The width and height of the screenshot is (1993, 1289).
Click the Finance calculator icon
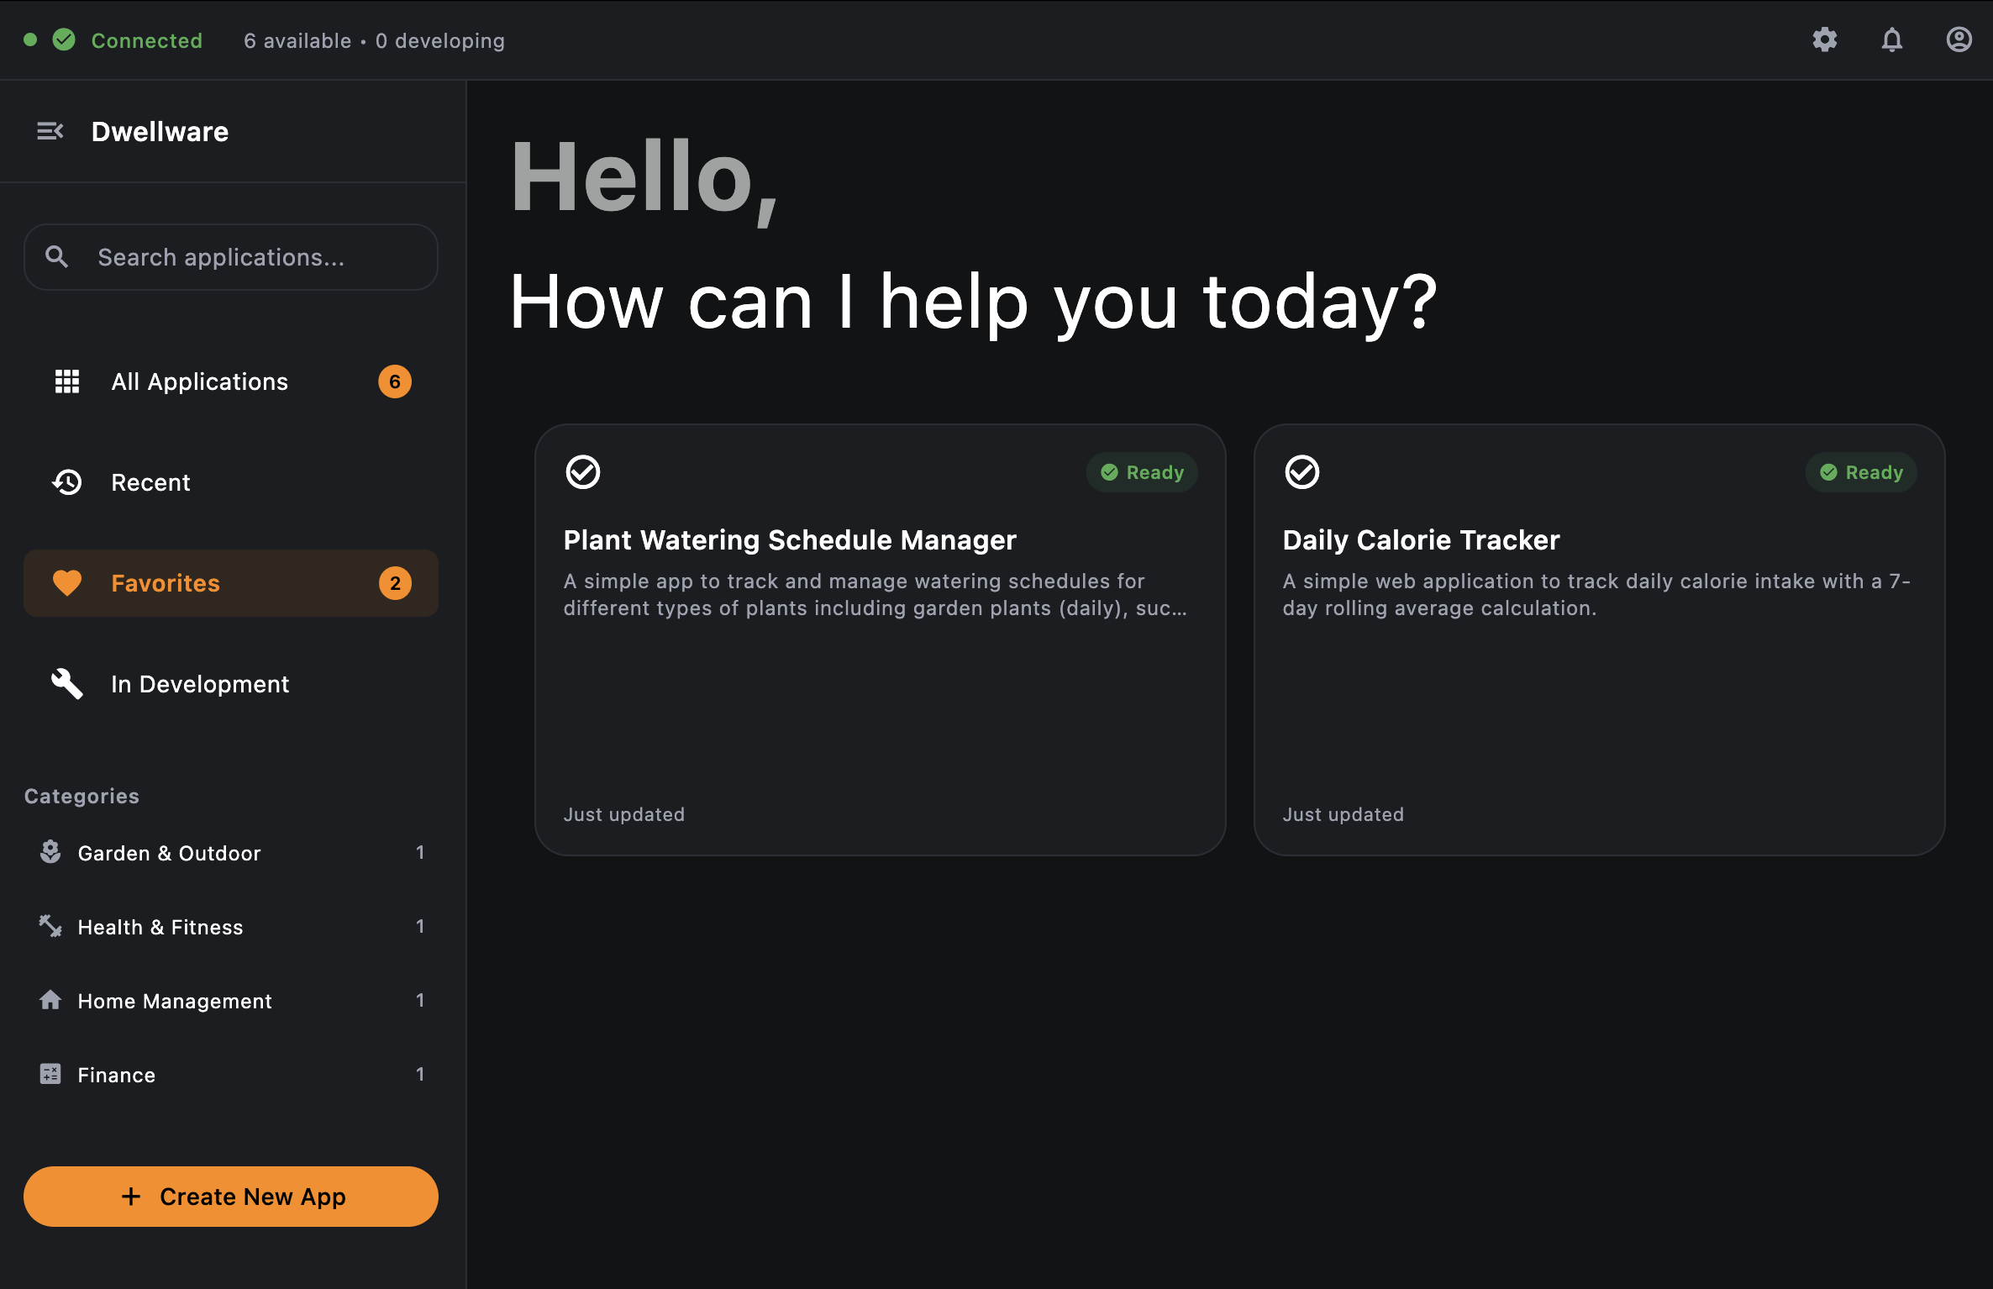(x=50, y=1074)
